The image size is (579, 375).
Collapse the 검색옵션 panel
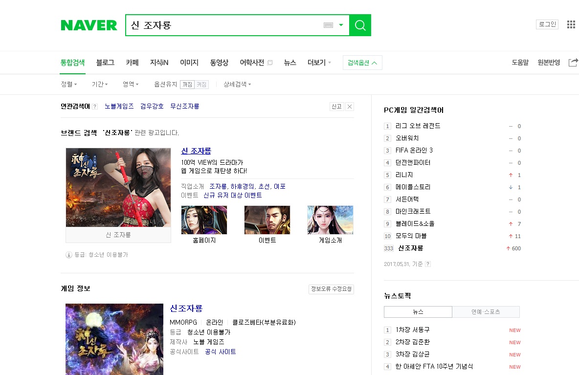pos(362,63)
